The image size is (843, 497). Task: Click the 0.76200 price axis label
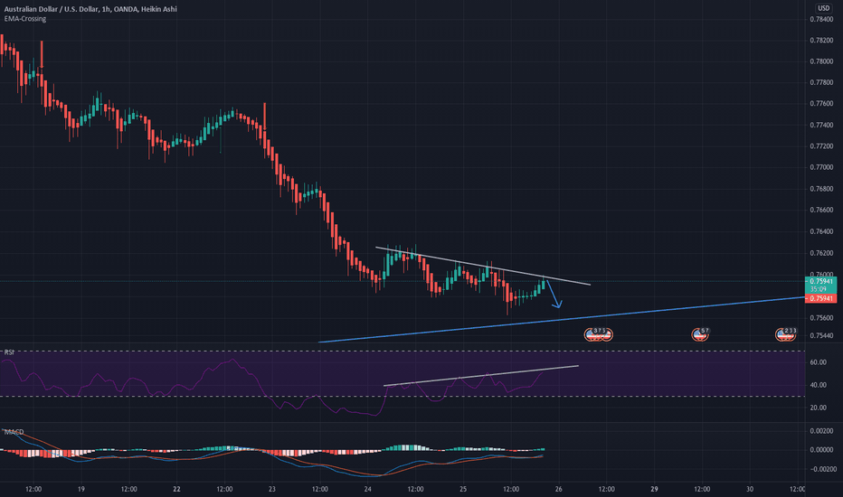tap(821, 252)
